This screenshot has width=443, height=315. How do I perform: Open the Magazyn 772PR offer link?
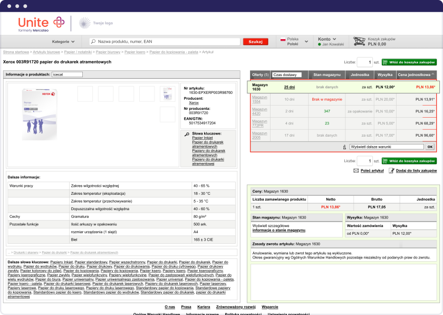coord(259,123)
